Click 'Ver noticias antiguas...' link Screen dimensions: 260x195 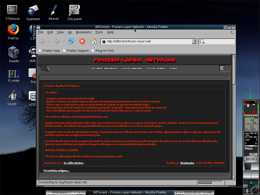coord(56,170)
